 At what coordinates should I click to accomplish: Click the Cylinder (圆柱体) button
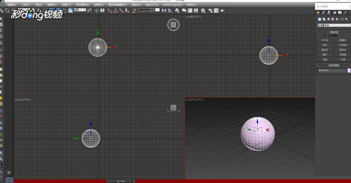tap(325, 50)
